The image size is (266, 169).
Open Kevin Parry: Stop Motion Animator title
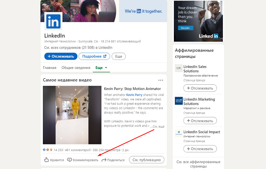click(132, 89)
